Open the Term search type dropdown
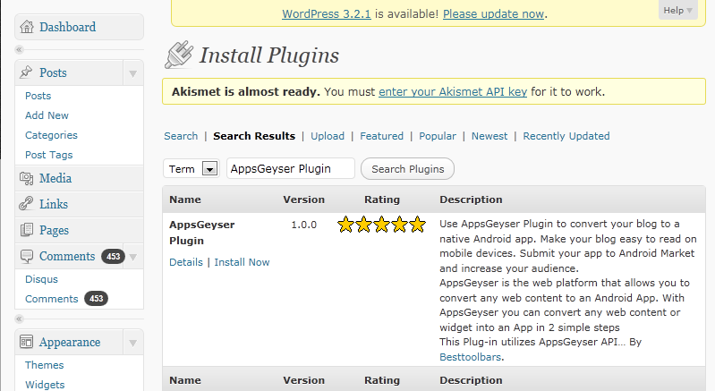Screen dimensions: 715x391 coord(210,169)
